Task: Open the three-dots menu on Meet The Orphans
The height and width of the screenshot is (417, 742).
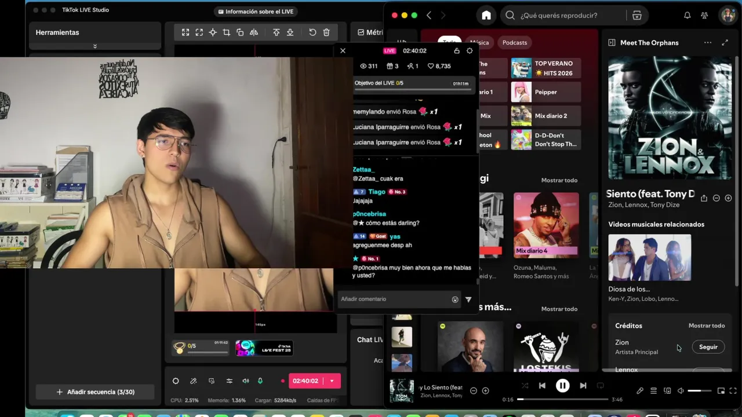Action: [x=708, y=43]
